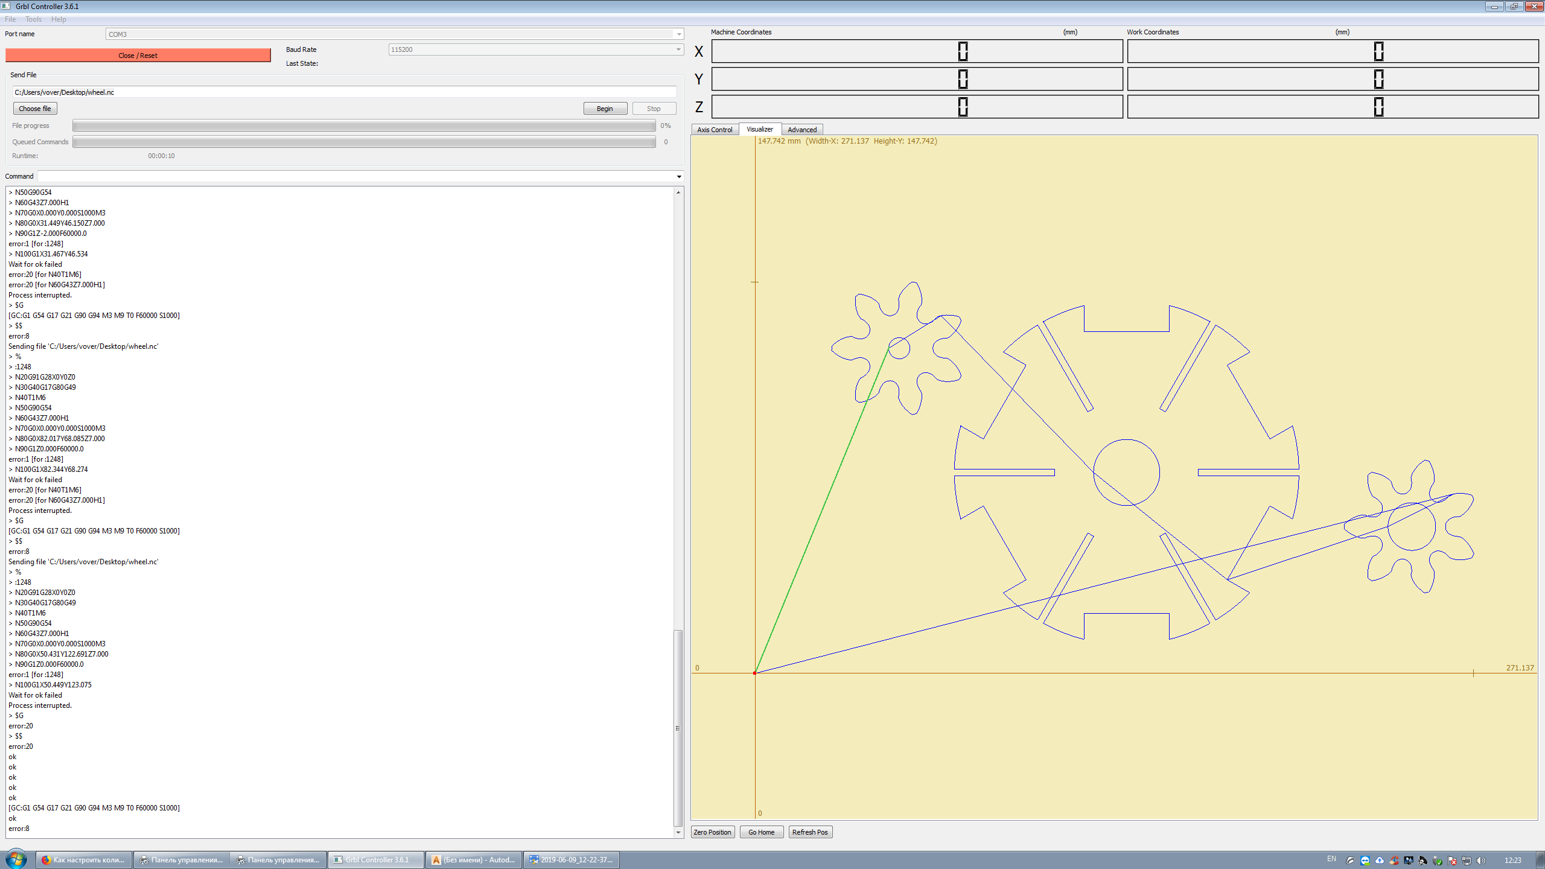Open the File menu
1545x869 pixels.
(x=10, y=19)
